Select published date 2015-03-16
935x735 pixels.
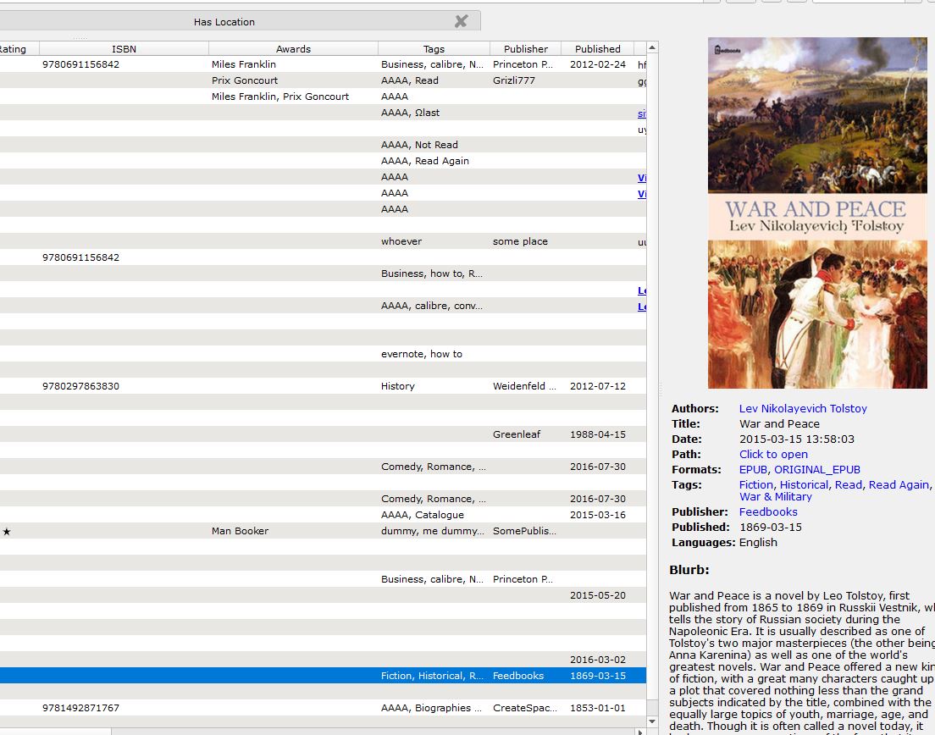pos(597,515)
